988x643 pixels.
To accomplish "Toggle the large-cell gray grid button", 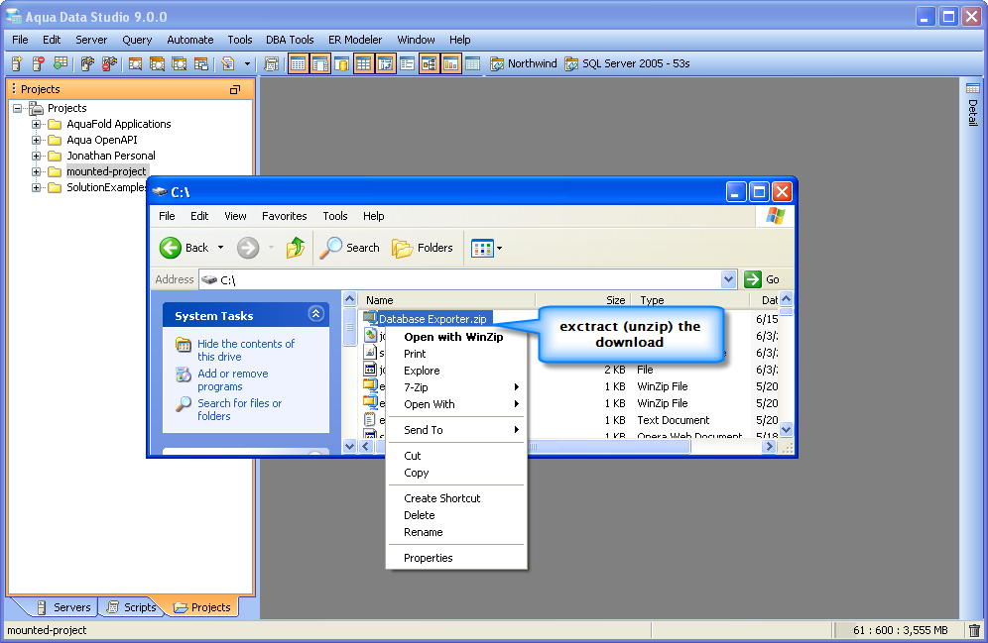I will pos(364,63).
